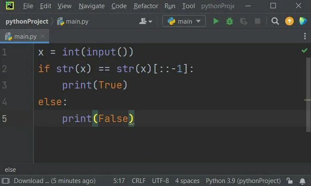Click the 'else' breadcrumb below the editor
Viewport: 311px width, 186px height.
point(10,170)
